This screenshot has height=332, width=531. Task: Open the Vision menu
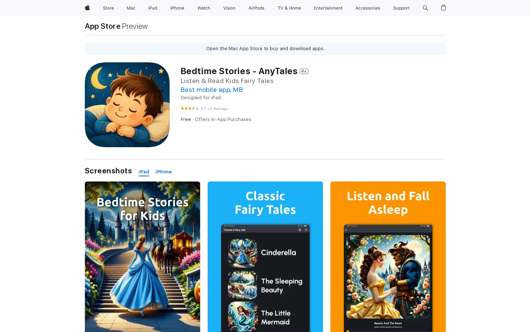click(x=229, y=8)
